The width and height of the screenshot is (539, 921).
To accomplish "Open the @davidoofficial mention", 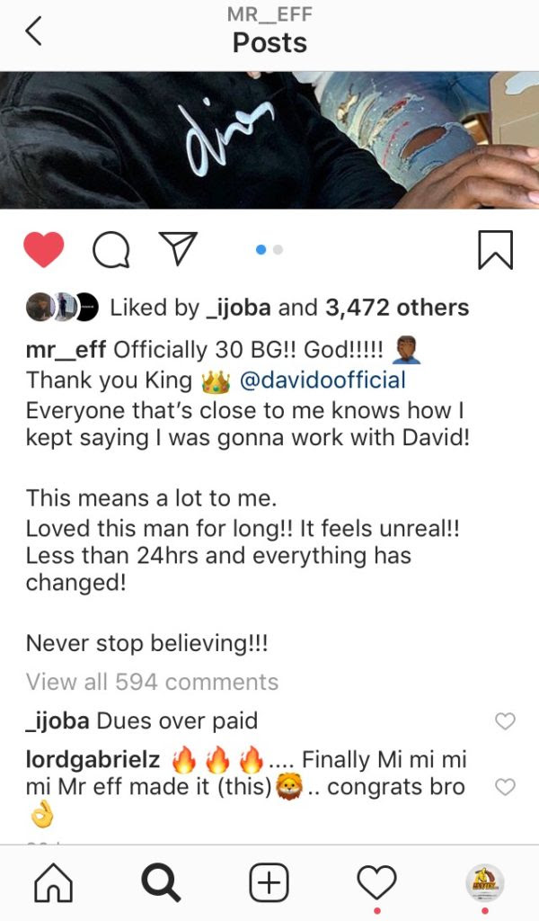I will [x=322, y=380].
